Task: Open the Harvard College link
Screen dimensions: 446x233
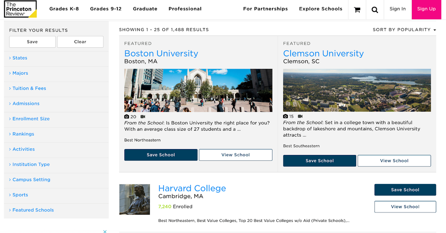Action: [x=192, y=188]
